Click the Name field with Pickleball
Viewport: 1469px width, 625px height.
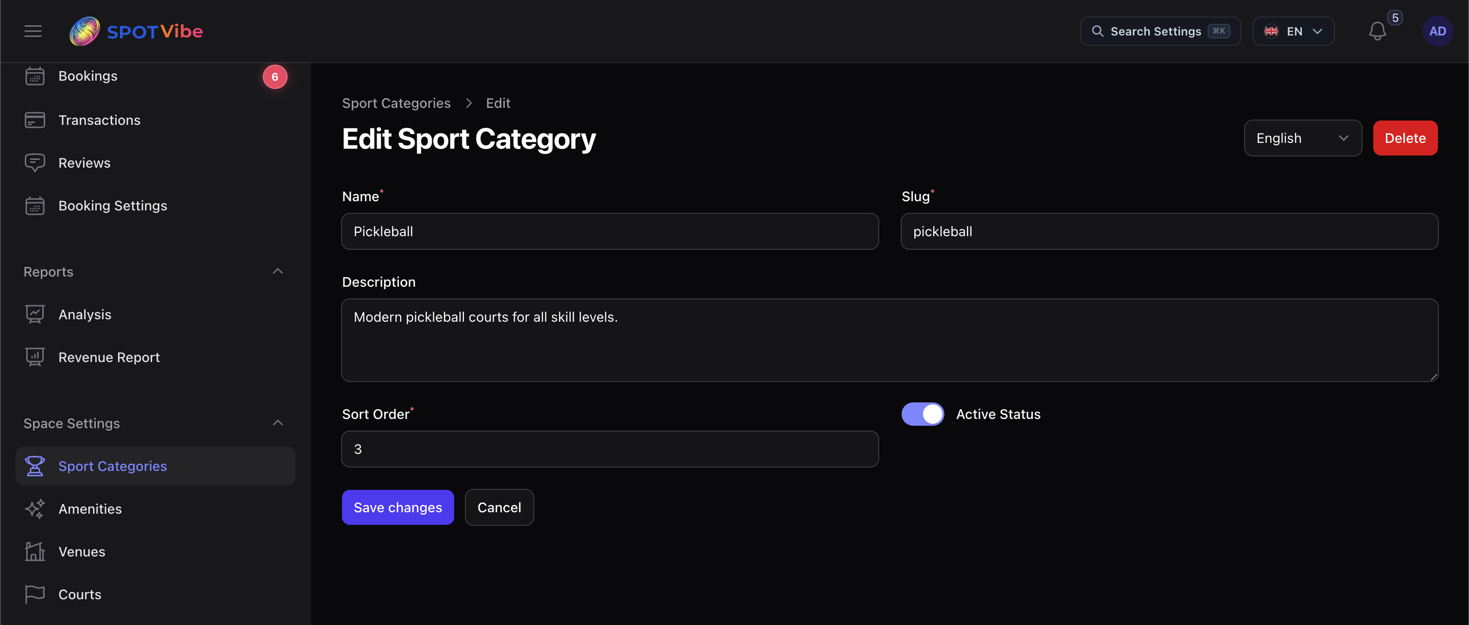610,231
